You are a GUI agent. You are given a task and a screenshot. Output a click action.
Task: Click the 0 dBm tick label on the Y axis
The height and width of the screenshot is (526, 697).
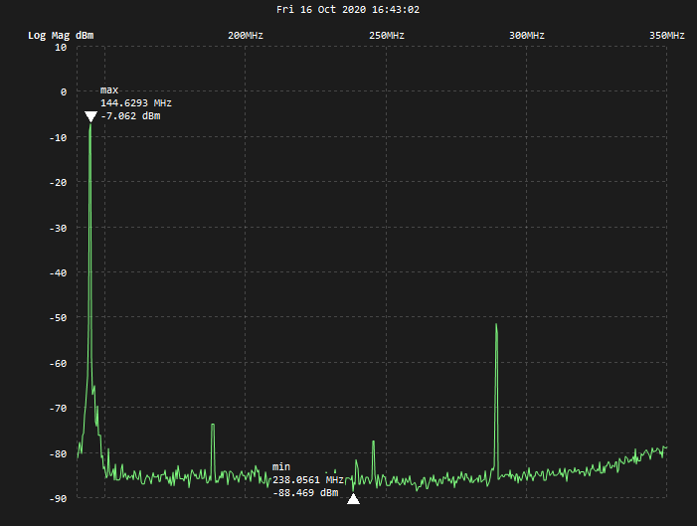pos(63,91)
